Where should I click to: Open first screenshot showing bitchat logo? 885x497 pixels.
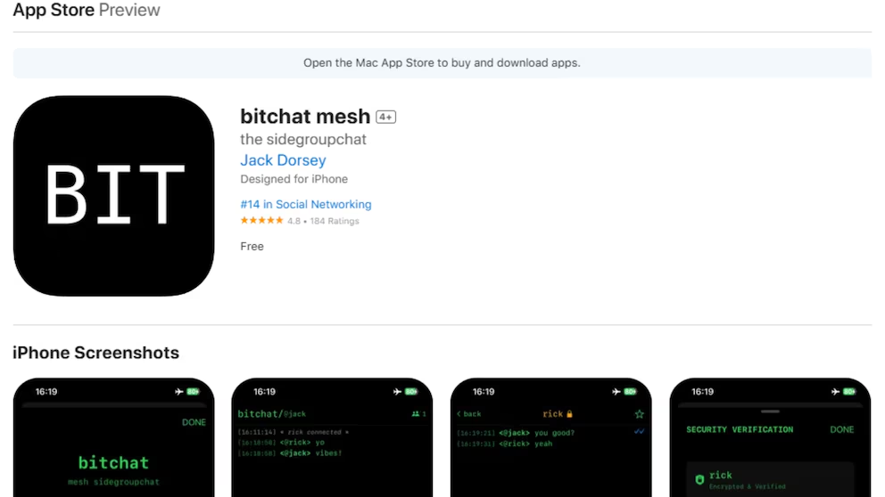coord(114,438)
